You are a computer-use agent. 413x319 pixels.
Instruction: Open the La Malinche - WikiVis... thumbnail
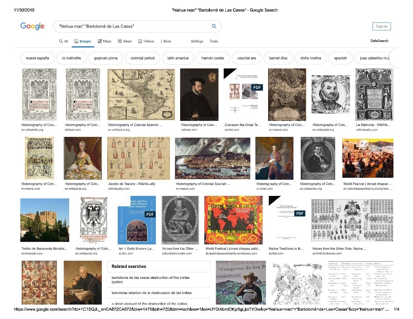click(x=374, y=95)
